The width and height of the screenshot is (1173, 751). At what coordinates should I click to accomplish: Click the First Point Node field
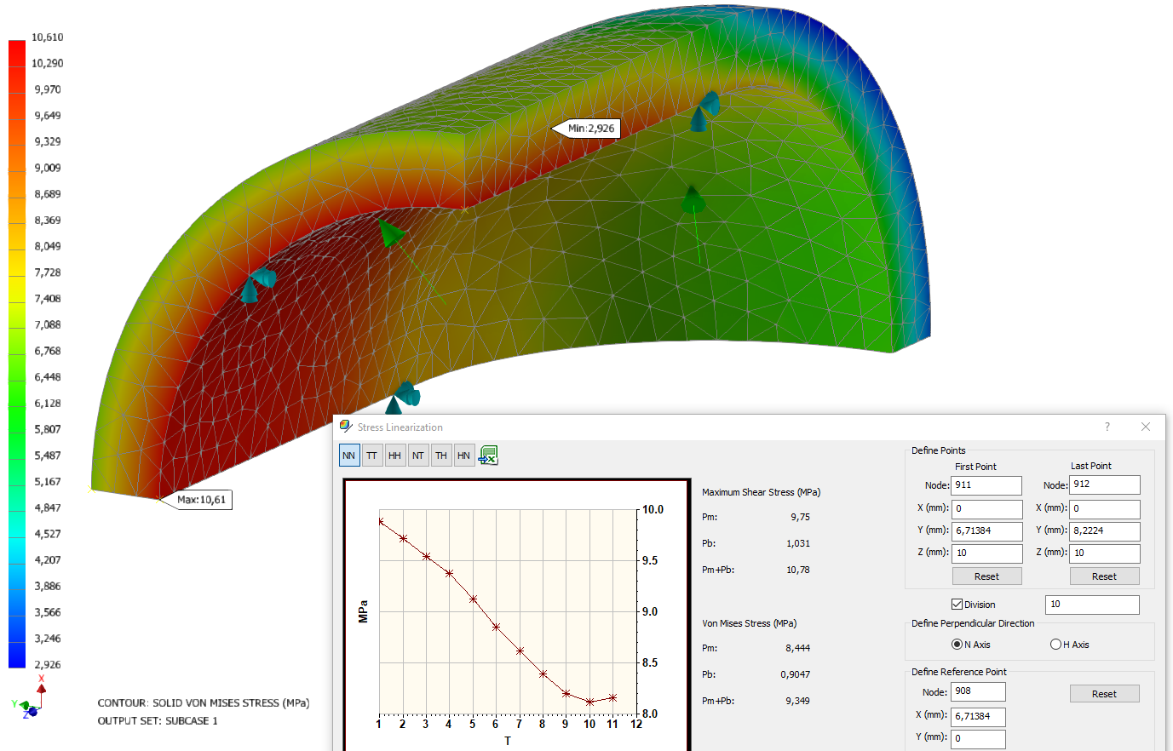(986, 485)
